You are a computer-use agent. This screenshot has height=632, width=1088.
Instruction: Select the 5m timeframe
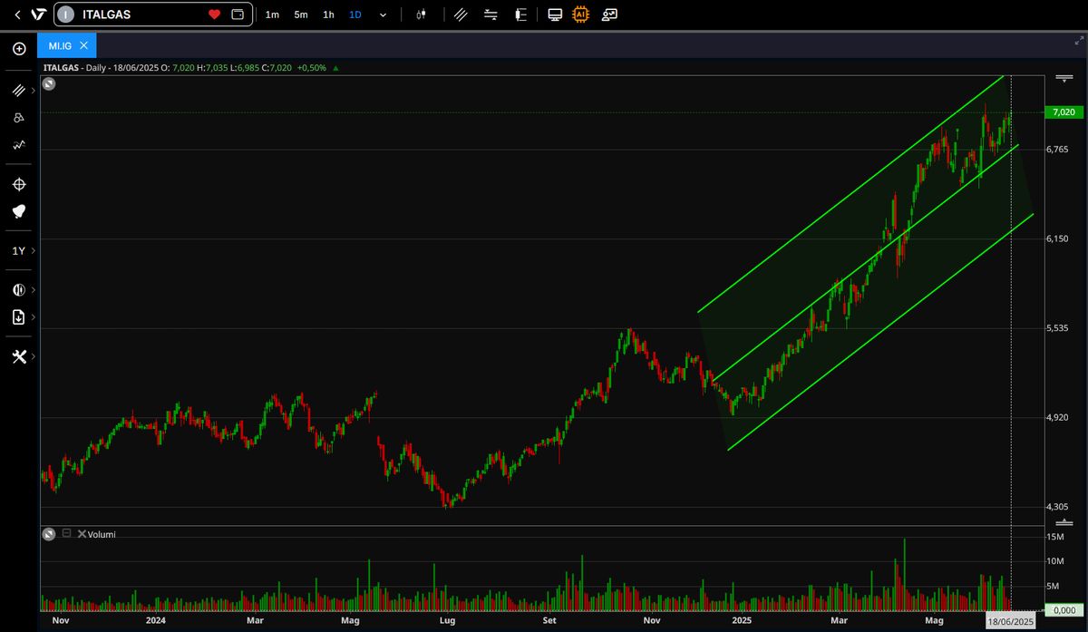[301, 15]
